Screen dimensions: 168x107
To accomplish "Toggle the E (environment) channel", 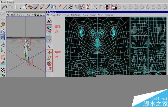I will coord(143,7).
